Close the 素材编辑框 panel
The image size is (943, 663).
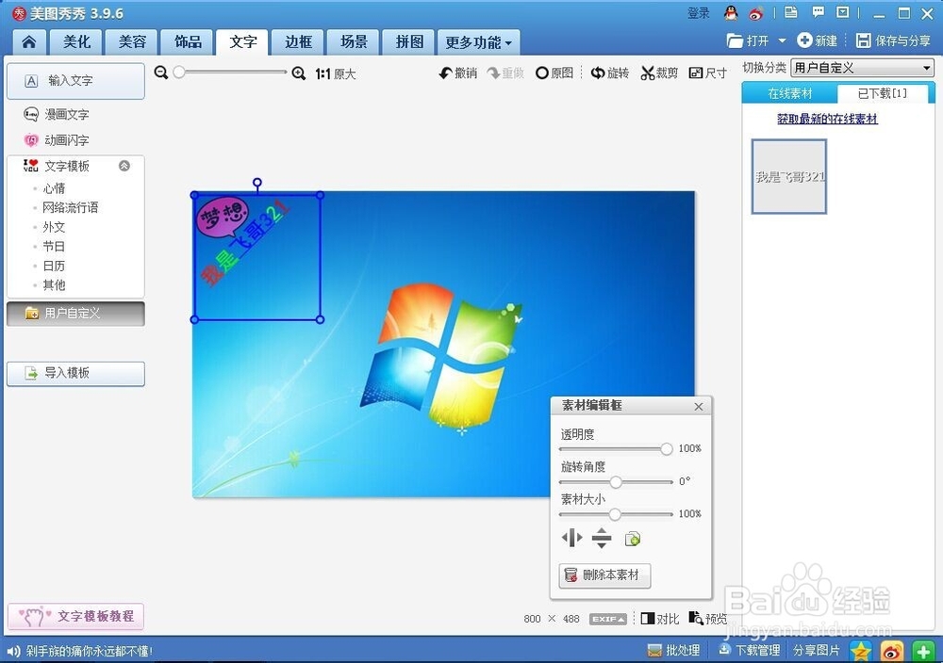tap(698, 407)
